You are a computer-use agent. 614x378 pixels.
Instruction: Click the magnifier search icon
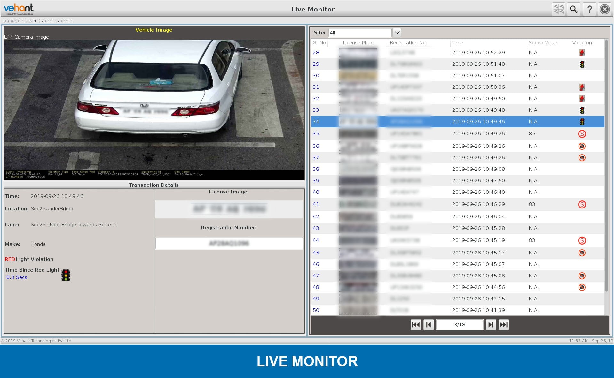574,9
